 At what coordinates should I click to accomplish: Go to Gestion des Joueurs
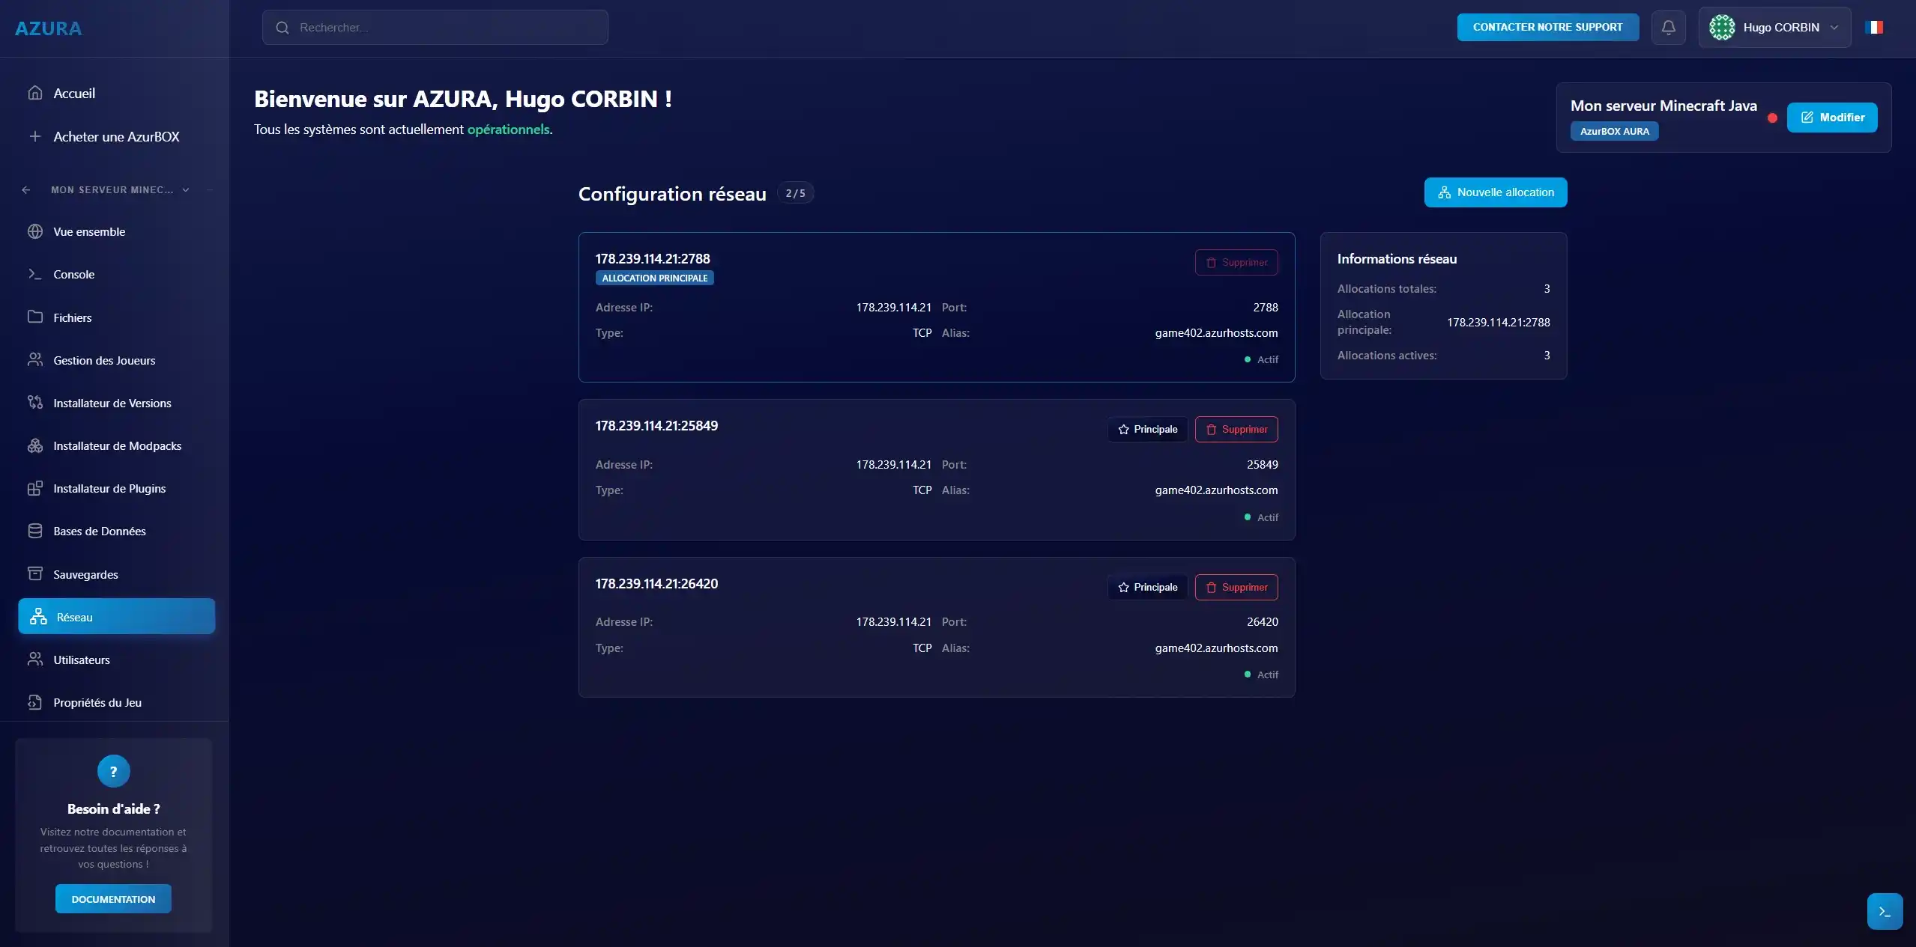click(104, 360)
